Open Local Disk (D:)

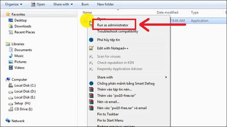tap(25, 91)
